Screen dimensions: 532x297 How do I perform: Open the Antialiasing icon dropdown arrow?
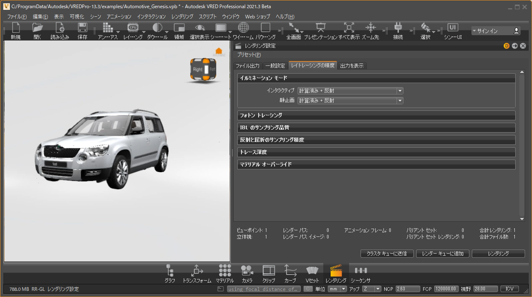click(x=118, y=32)
